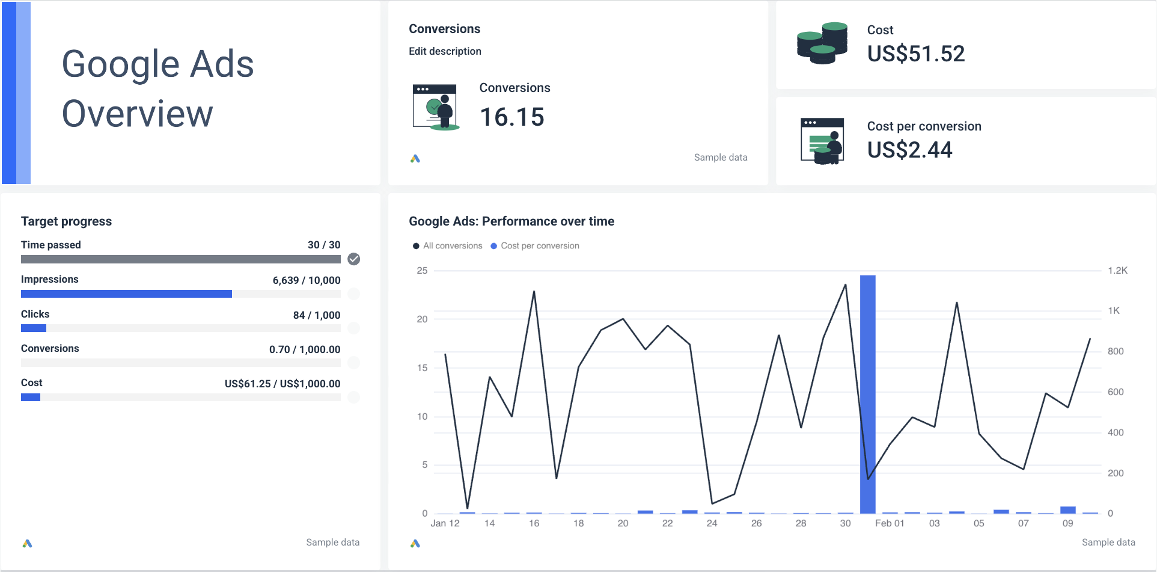
Task: Click the Edit description text
Action: pyautogui.click(x=445, y=52)
